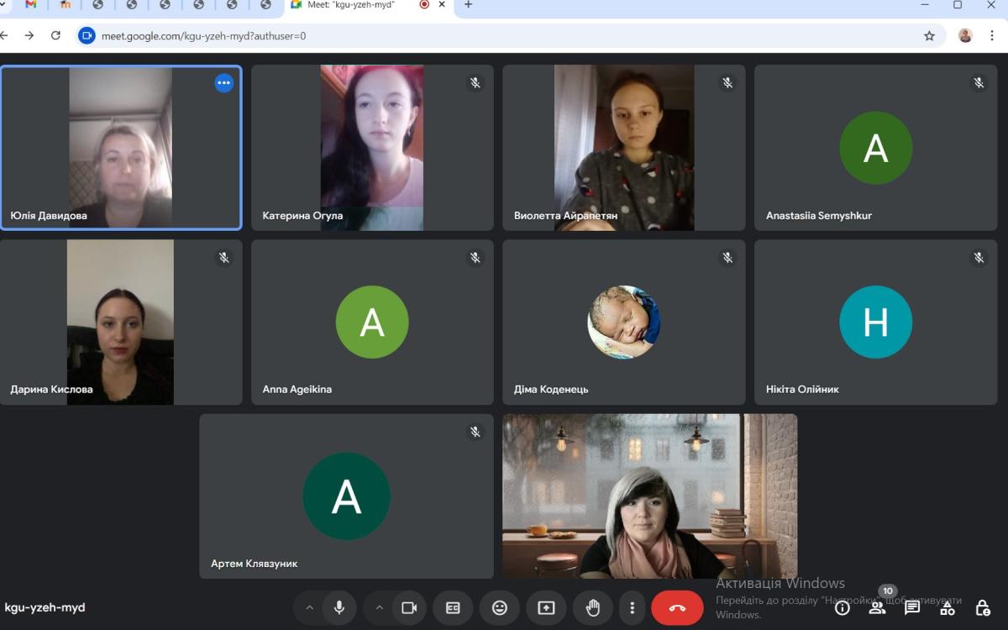Toggle the microphone on or off
Screen dimensions: 1008x630
pyautogui.click(x=339, y=608)
